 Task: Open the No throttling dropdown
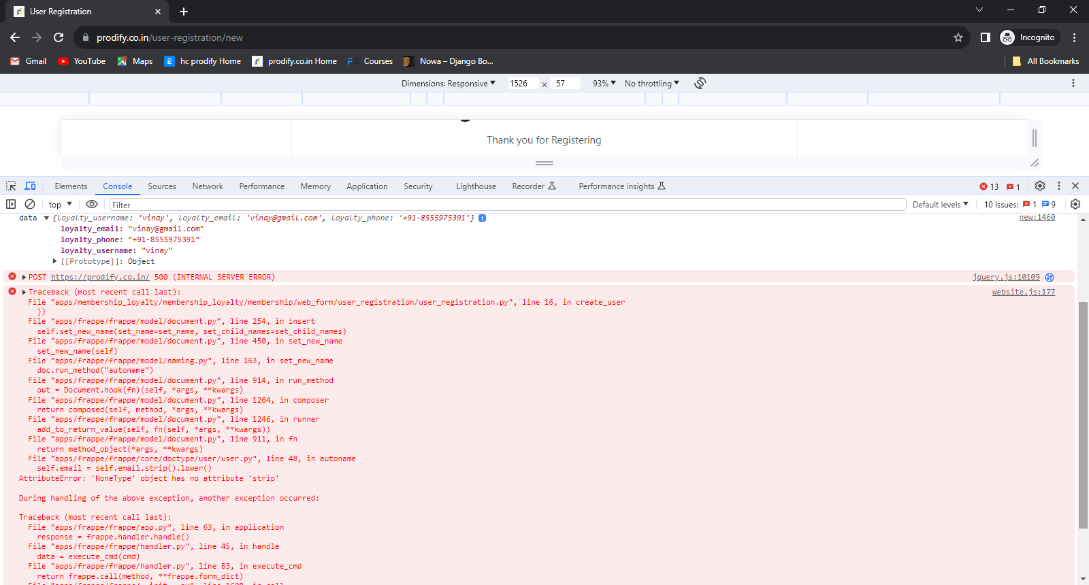652,84
